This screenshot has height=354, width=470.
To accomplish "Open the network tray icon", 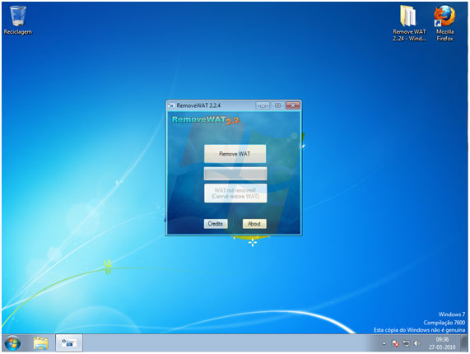I will tap(407, 343).
